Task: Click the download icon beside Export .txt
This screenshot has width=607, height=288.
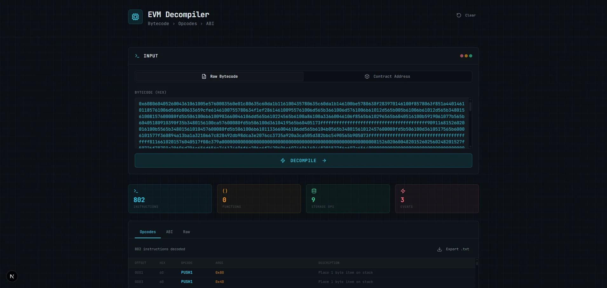Action: 440,249
